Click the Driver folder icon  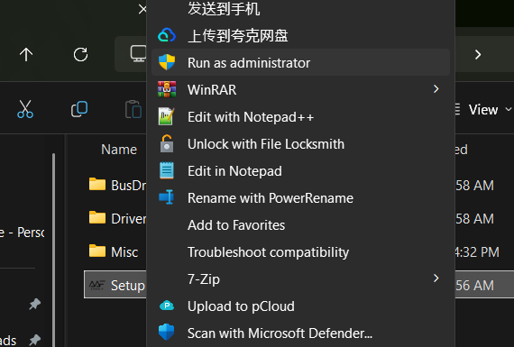[x=97, y=217]
